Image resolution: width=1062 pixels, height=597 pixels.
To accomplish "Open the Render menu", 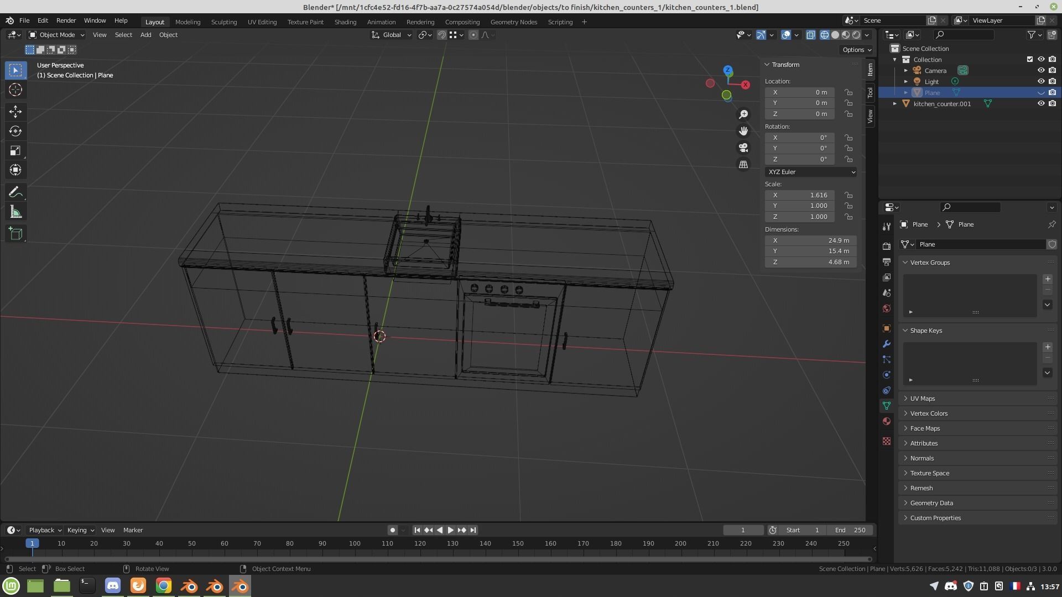I will (66, 20).
